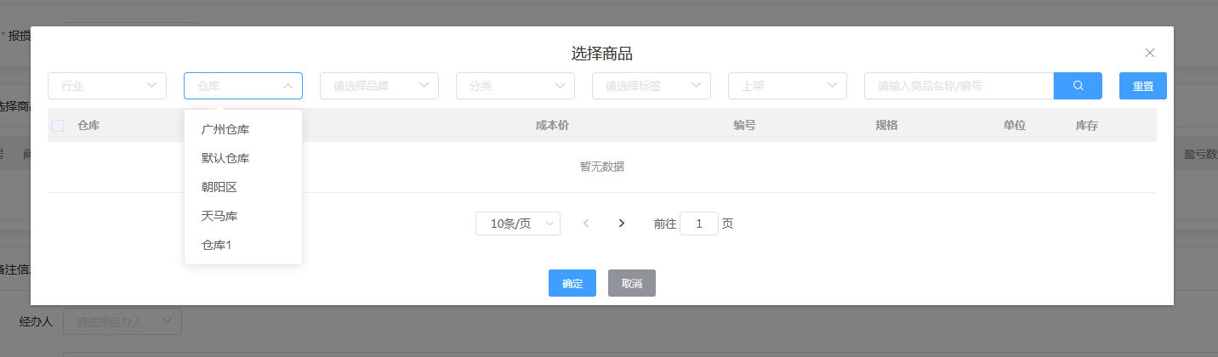Screen dimensions: 1218x357
Task: Open the 10条/页 page size dropdown
Action: [x=518, y=224]
